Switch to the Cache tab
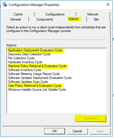114x139 pixels. click(x=19, y=14)
